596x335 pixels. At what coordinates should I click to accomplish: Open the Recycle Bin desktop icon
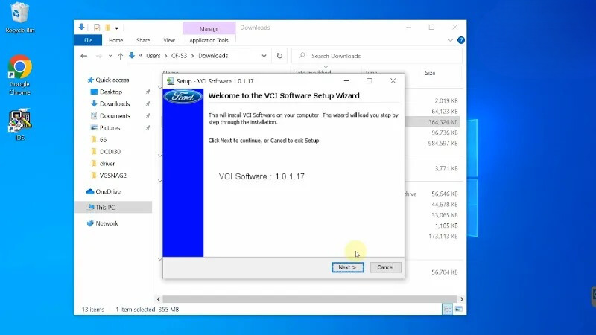(x=19, y=18)
